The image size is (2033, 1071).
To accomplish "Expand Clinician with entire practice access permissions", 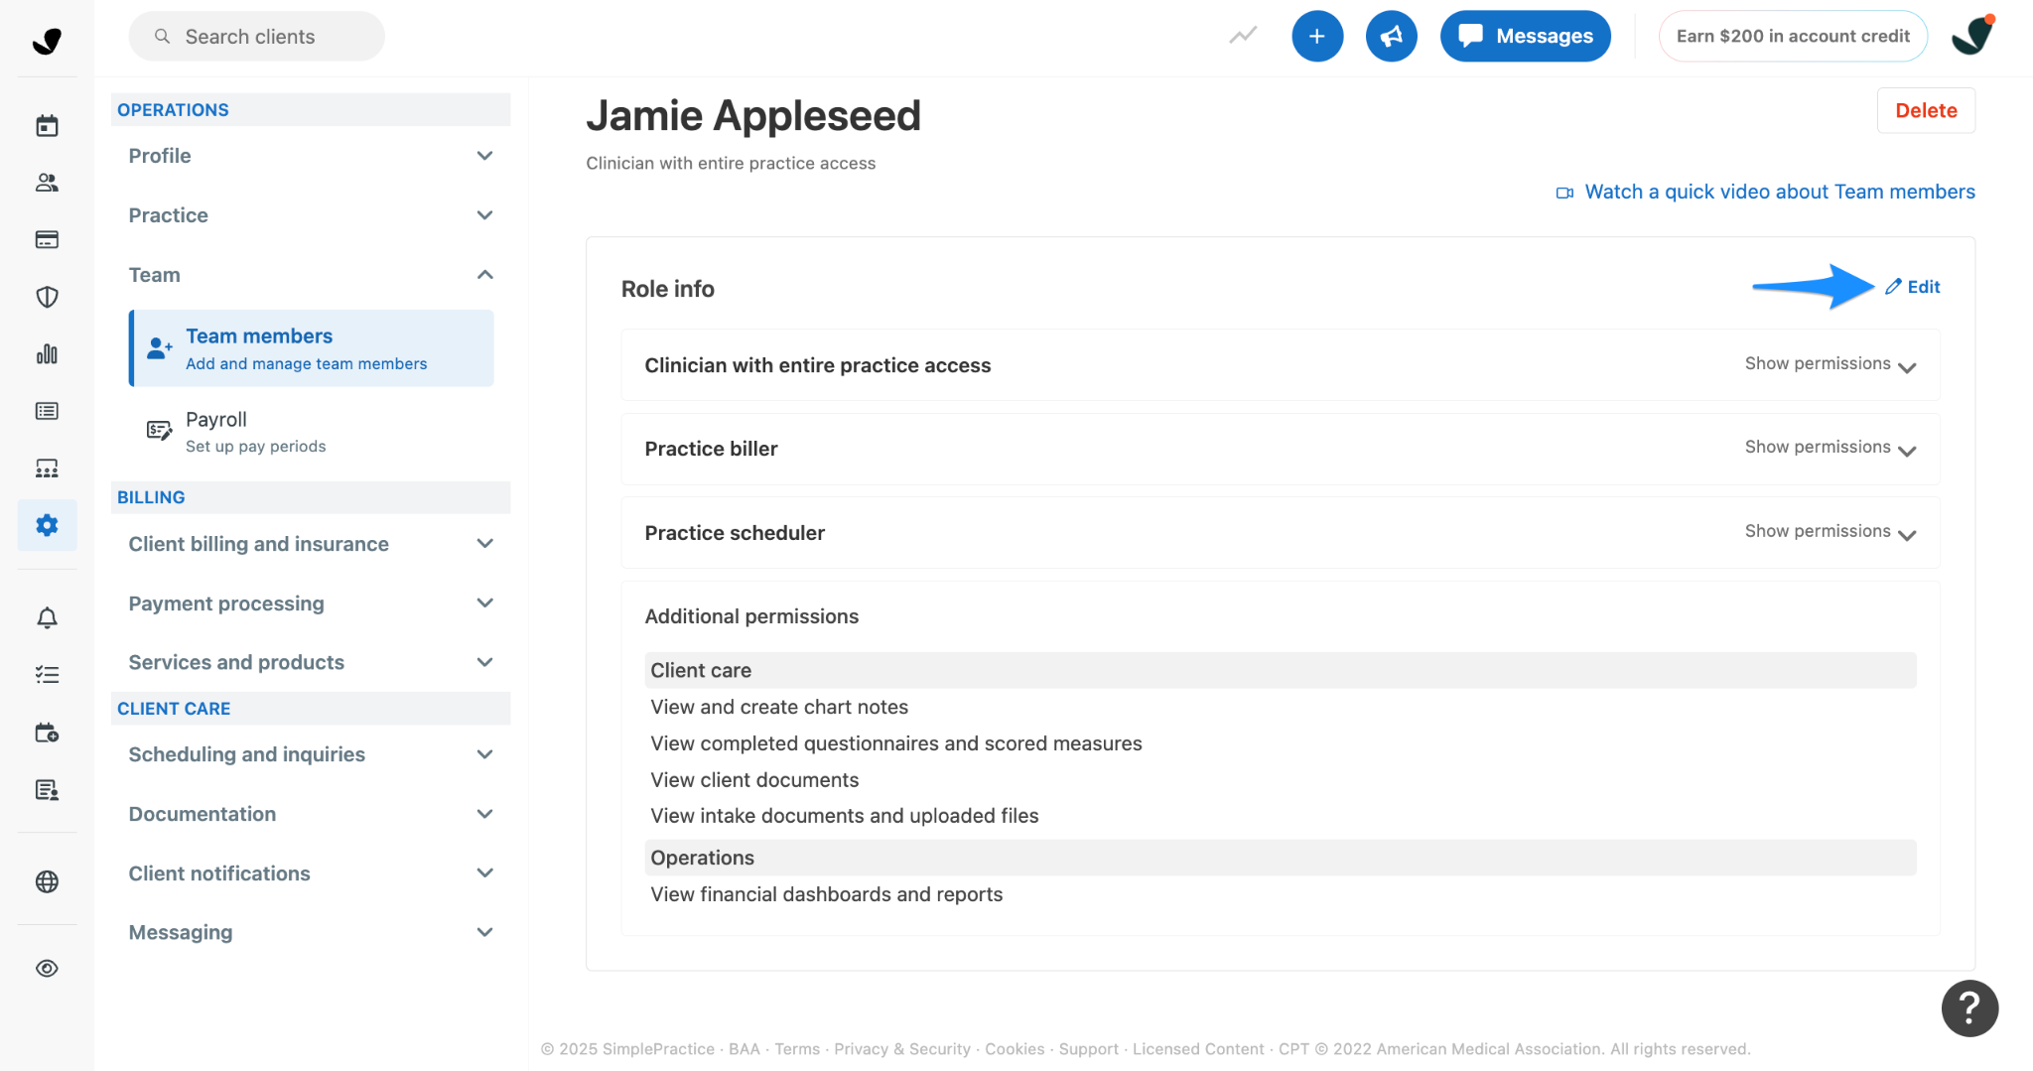I will point(1830,364).
